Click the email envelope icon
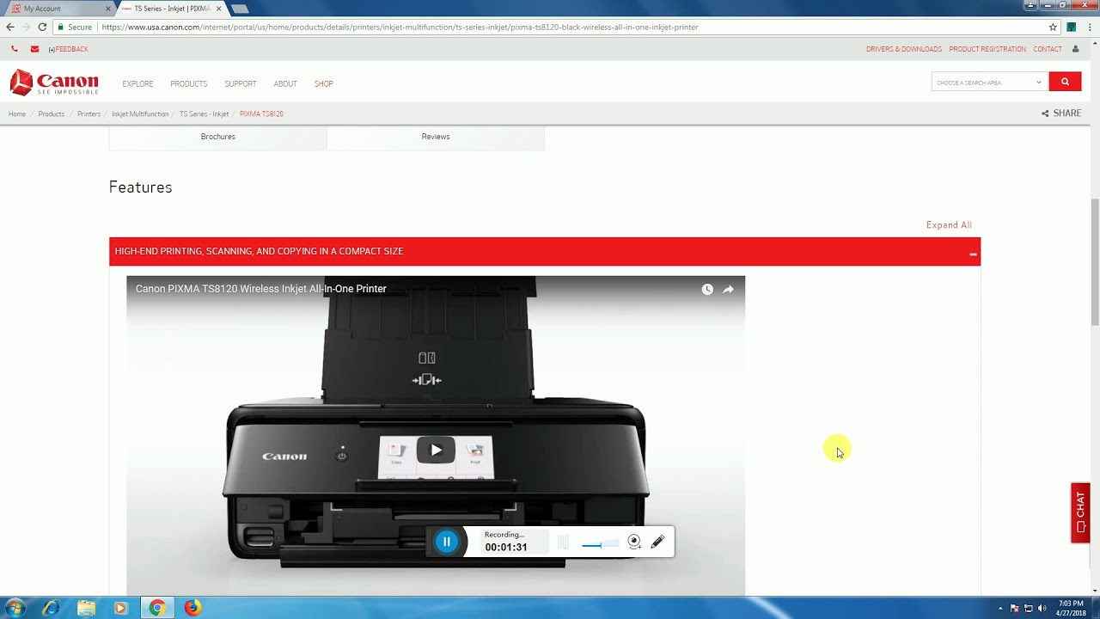The image size is (1100, 619). pyautogui.click(x=34, y=49)
